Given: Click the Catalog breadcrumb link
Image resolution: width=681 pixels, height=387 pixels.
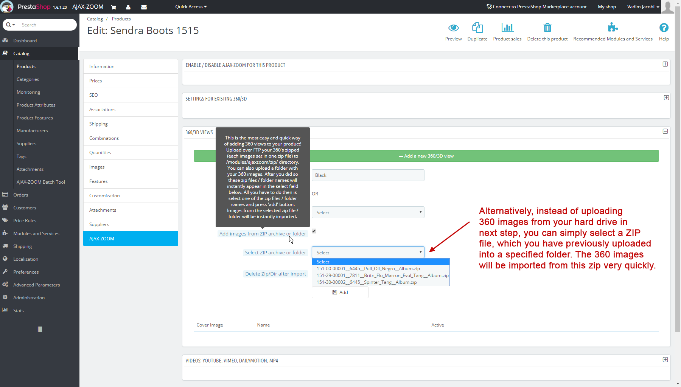Looking at the screenshot, I should (95, 19).
